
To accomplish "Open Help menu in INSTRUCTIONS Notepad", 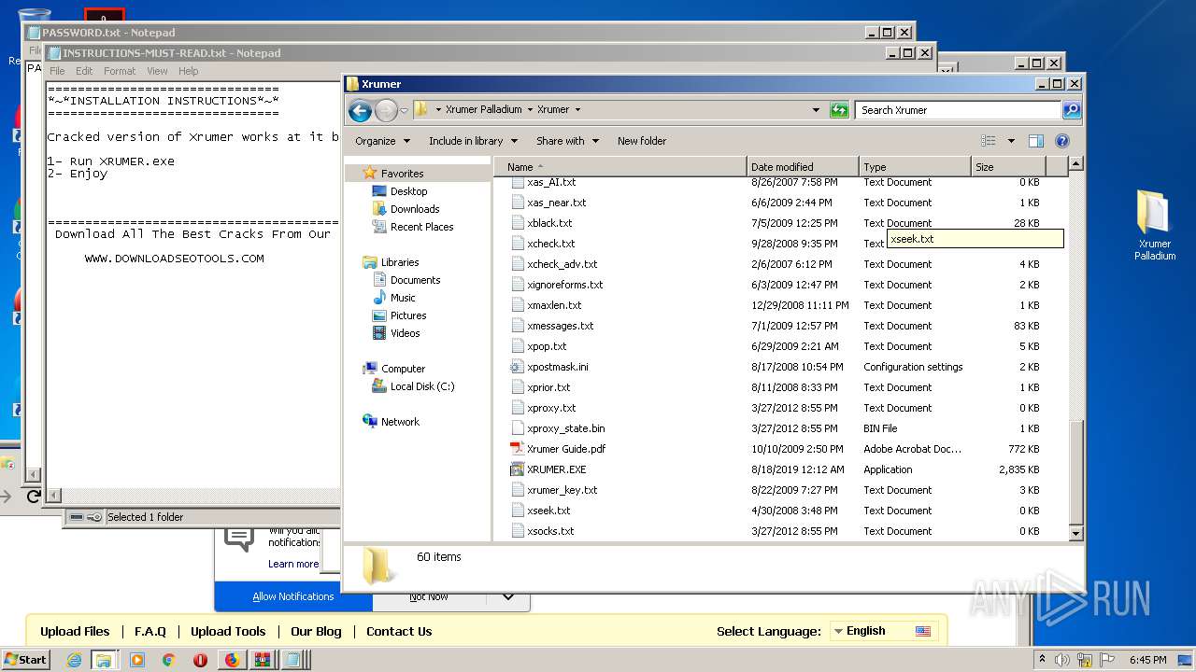I will 189,71.
